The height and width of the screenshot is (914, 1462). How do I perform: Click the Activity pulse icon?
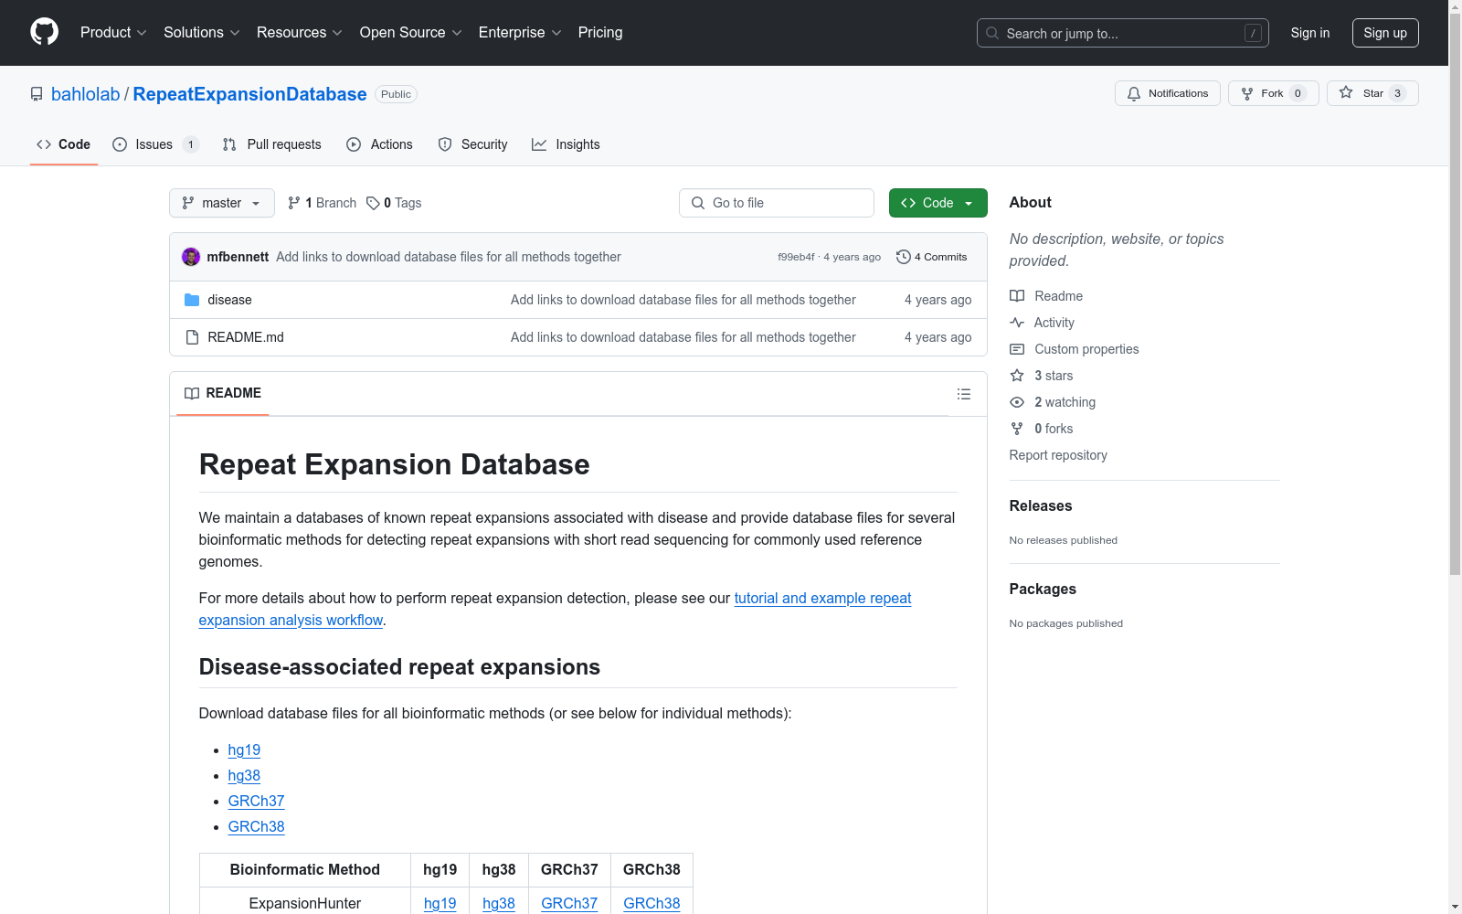[x=1017, y=323]
